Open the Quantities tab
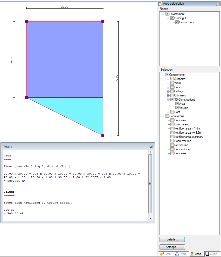The width and height of the screenshot is (221, 257). click(212, 254)
